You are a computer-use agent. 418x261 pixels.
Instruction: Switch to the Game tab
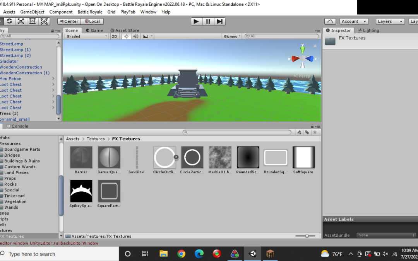[x=94, y=31]
